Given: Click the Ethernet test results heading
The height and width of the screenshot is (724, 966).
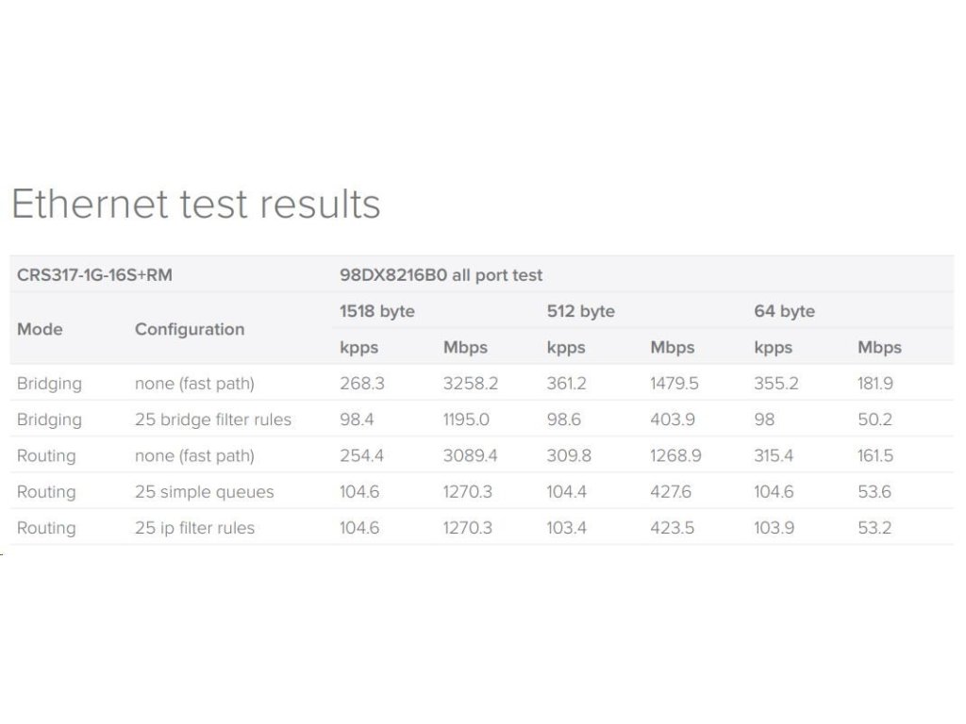Looking at the screenshot, I should (195, 205).
